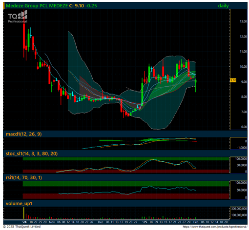Click the 100.0000 value on stochastic axis
The image size is (249, 230).
[241, 159]
